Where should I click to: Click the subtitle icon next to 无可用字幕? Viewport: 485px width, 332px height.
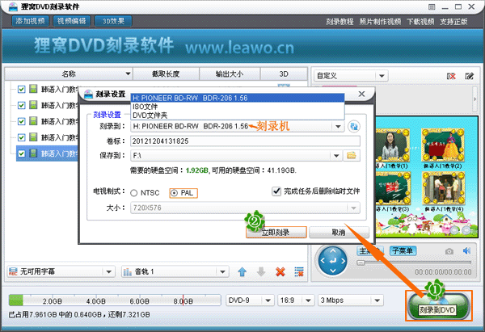(x=13, y=271)
